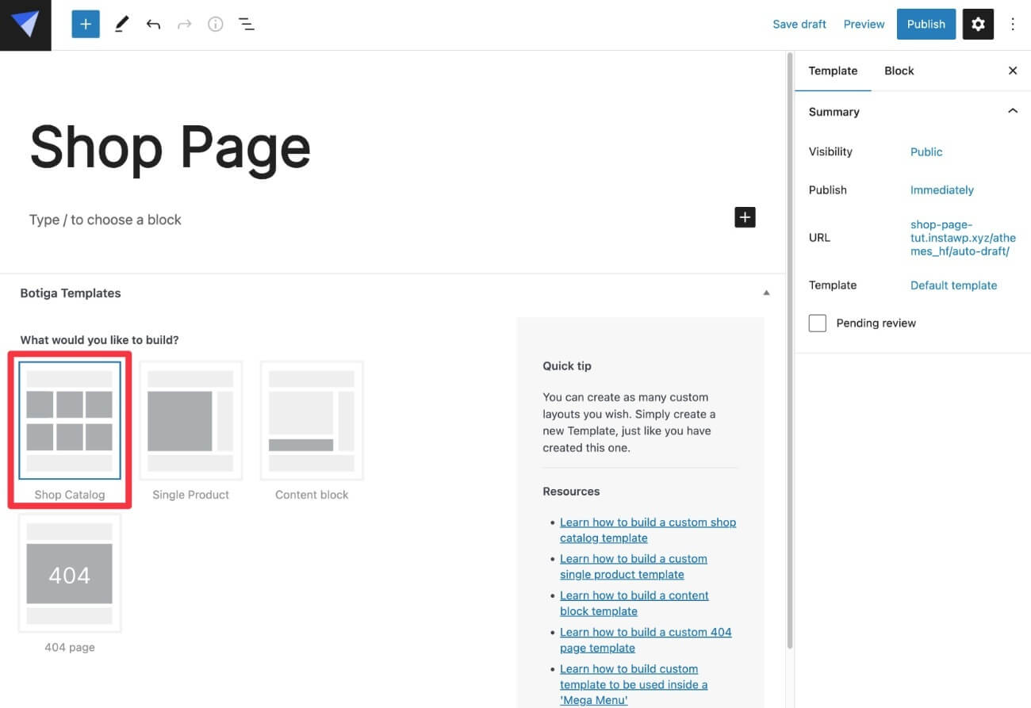
Task: Select the Shop Catalog template thumbnail
Action: coord(70,420)
